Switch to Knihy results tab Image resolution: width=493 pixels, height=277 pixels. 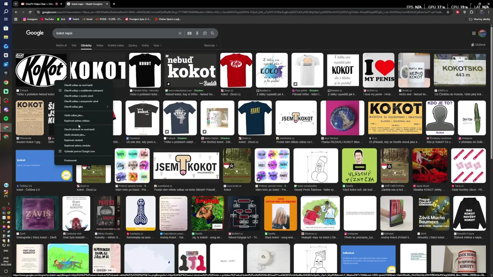pyautogui.click(x=145, y=45)
